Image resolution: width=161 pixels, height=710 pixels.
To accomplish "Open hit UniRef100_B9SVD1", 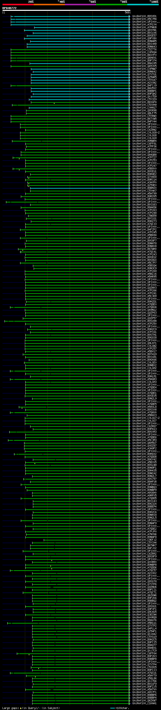I will [144, 16].
